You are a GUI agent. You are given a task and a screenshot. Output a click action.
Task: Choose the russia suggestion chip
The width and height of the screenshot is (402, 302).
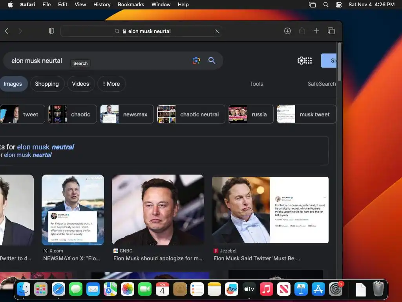[x=251, y=114]
